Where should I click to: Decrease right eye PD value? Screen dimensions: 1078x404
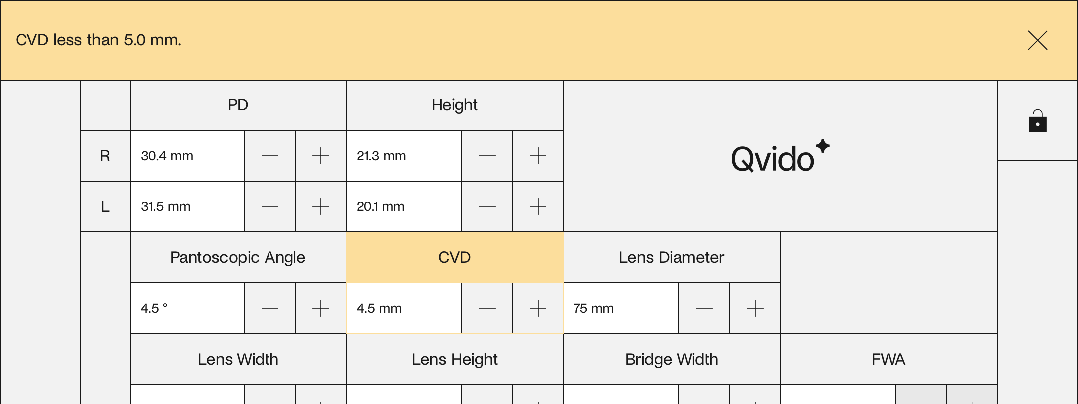(x=270, y=156)
